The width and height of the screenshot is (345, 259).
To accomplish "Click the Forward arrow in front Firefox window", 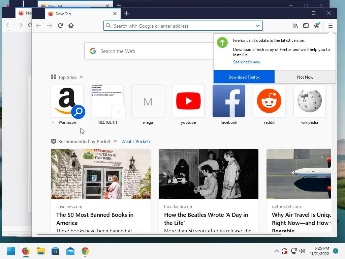I will 50,26.
